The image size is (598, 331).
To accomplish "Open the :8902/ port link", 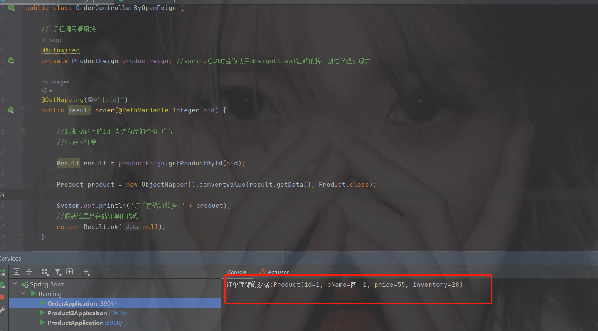I will tap(118, 313).
